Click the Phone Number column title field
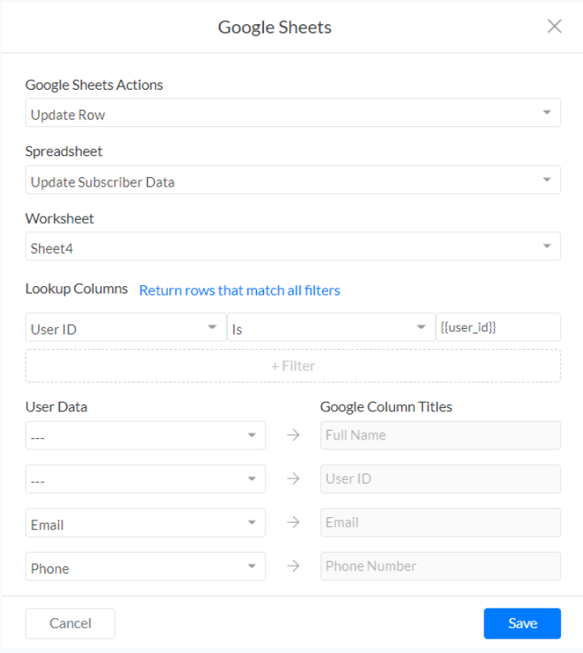The height and width of the screenshot is (653, 583). point(440,567)
